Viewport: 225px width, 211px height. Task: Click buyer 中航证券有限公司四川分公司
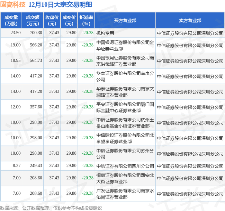coord(125,166)
